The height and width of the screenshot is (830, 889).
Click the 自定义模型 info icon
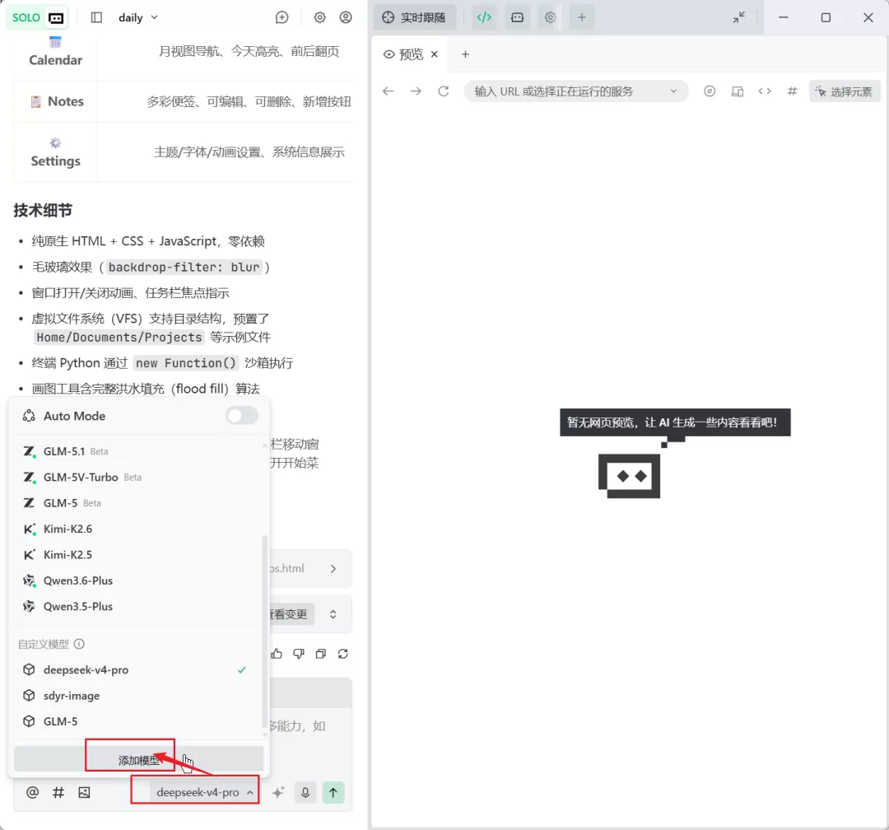pyautogui.click(x=79, y=644)
